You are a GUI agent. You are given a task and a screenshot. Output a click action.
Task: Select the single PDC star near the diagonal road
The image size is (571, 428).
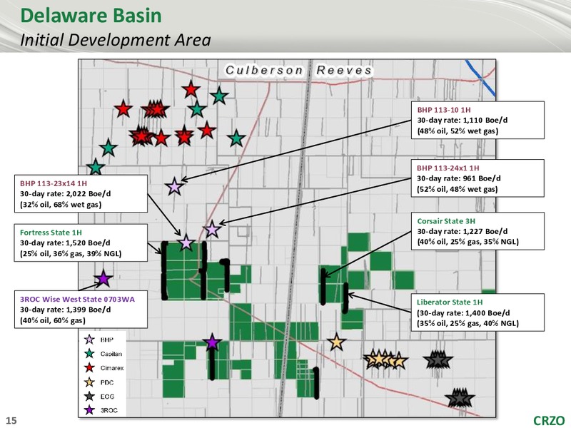[x=336, y=342]
